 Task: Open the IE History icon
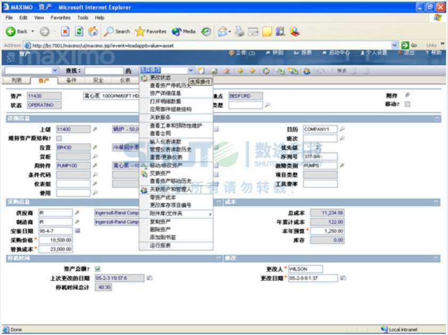[x=206, y=31]
